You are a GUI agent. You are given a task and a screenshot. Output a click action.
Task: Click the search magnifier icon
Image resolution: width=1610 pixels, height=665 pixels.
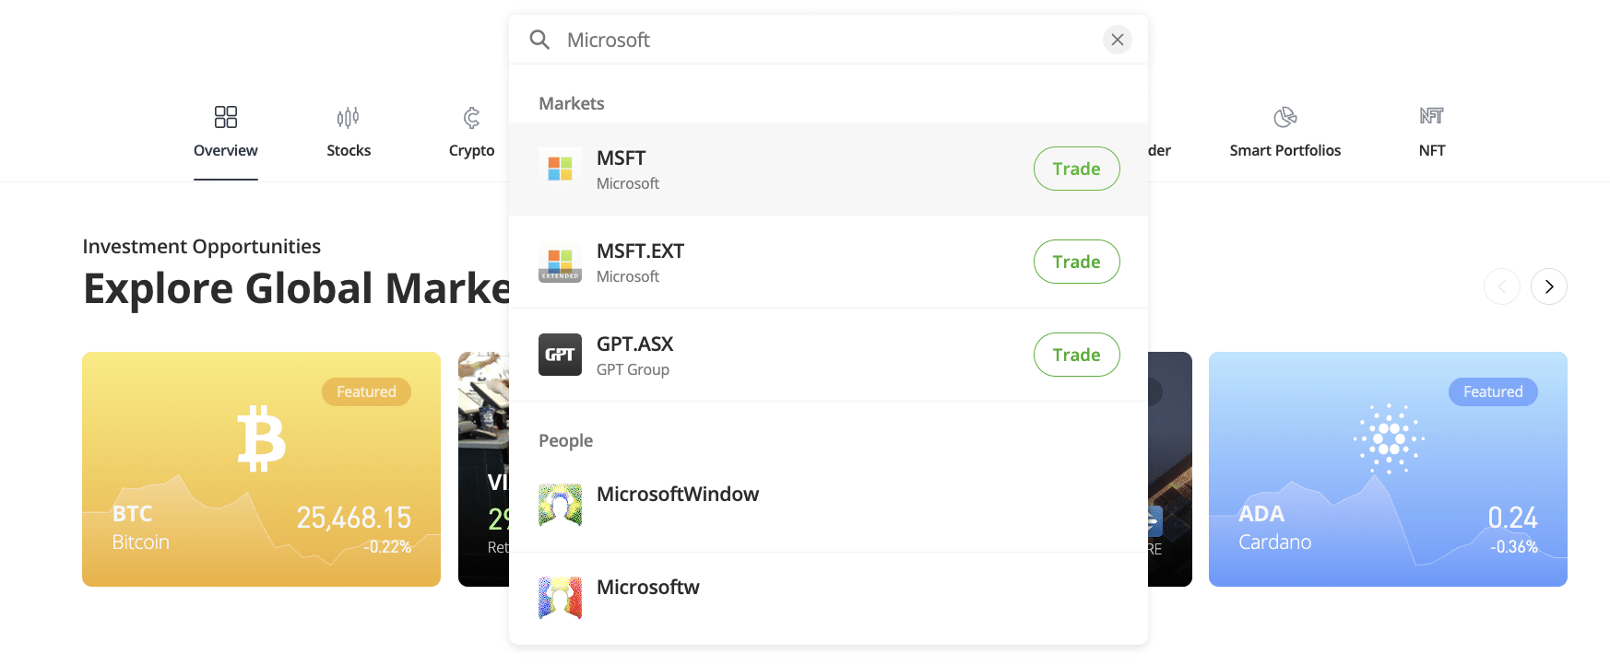click(539, 40)
